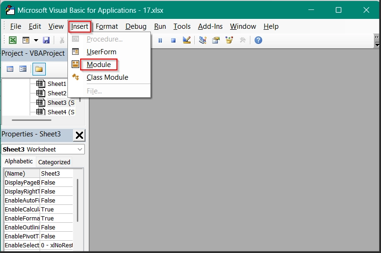Viewport: 381px width, 253px height.
Task: Click the Sheet1 worksheet icon
Action: tap(41, 84)
